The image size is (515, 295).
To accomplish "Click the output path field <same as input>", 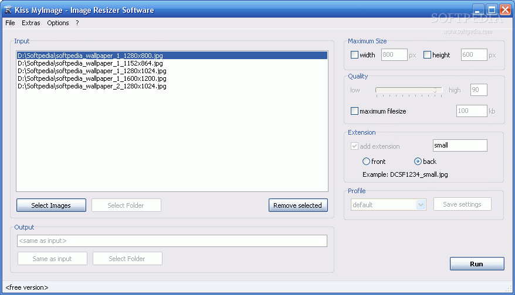I will click(x=172, y=241).
